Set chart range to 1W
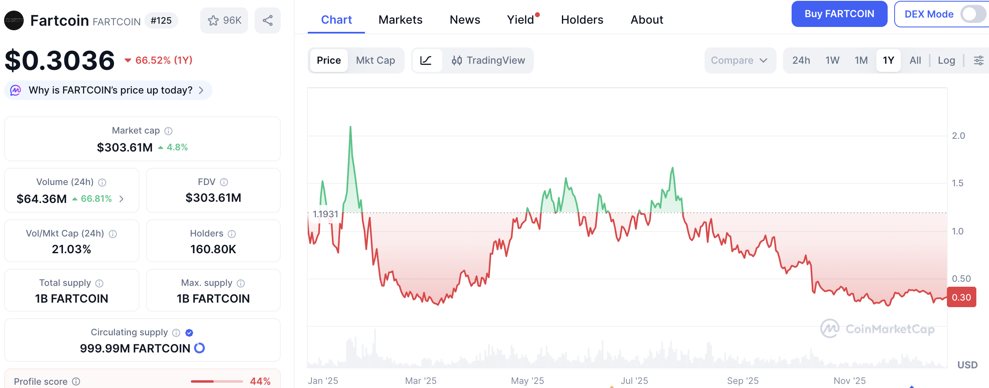 click(832, 60)
